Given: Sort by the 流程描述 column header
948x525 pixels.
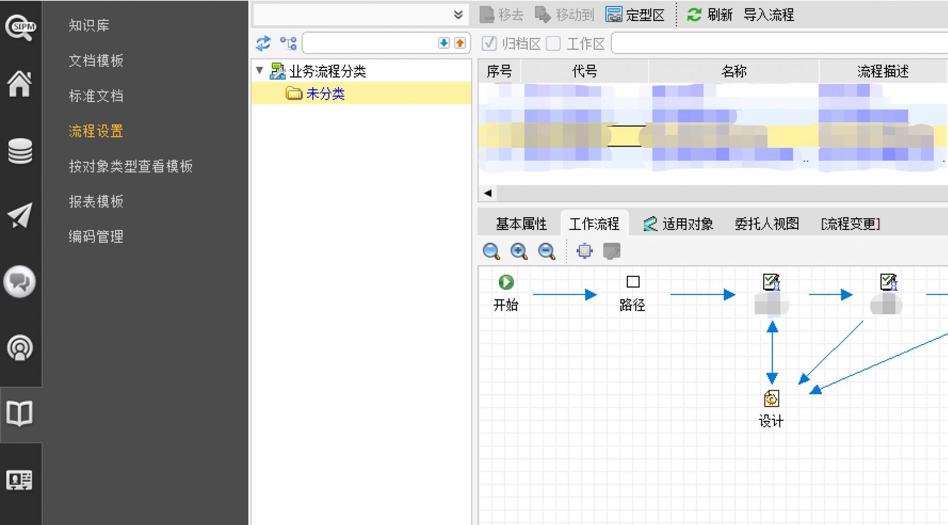Looking at the screenshot, I should [x=883, y=71].
